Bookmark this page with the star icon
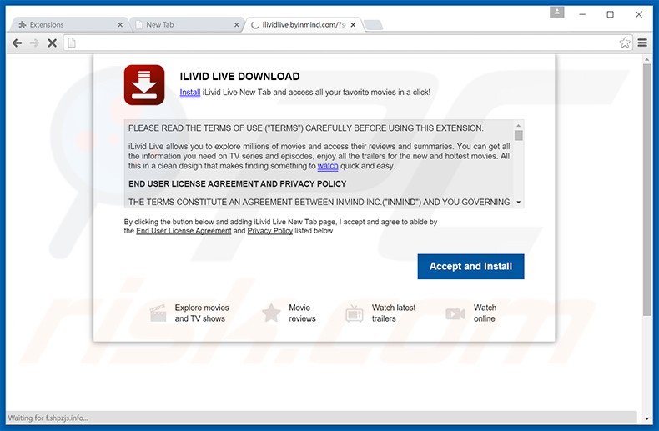 625,43
